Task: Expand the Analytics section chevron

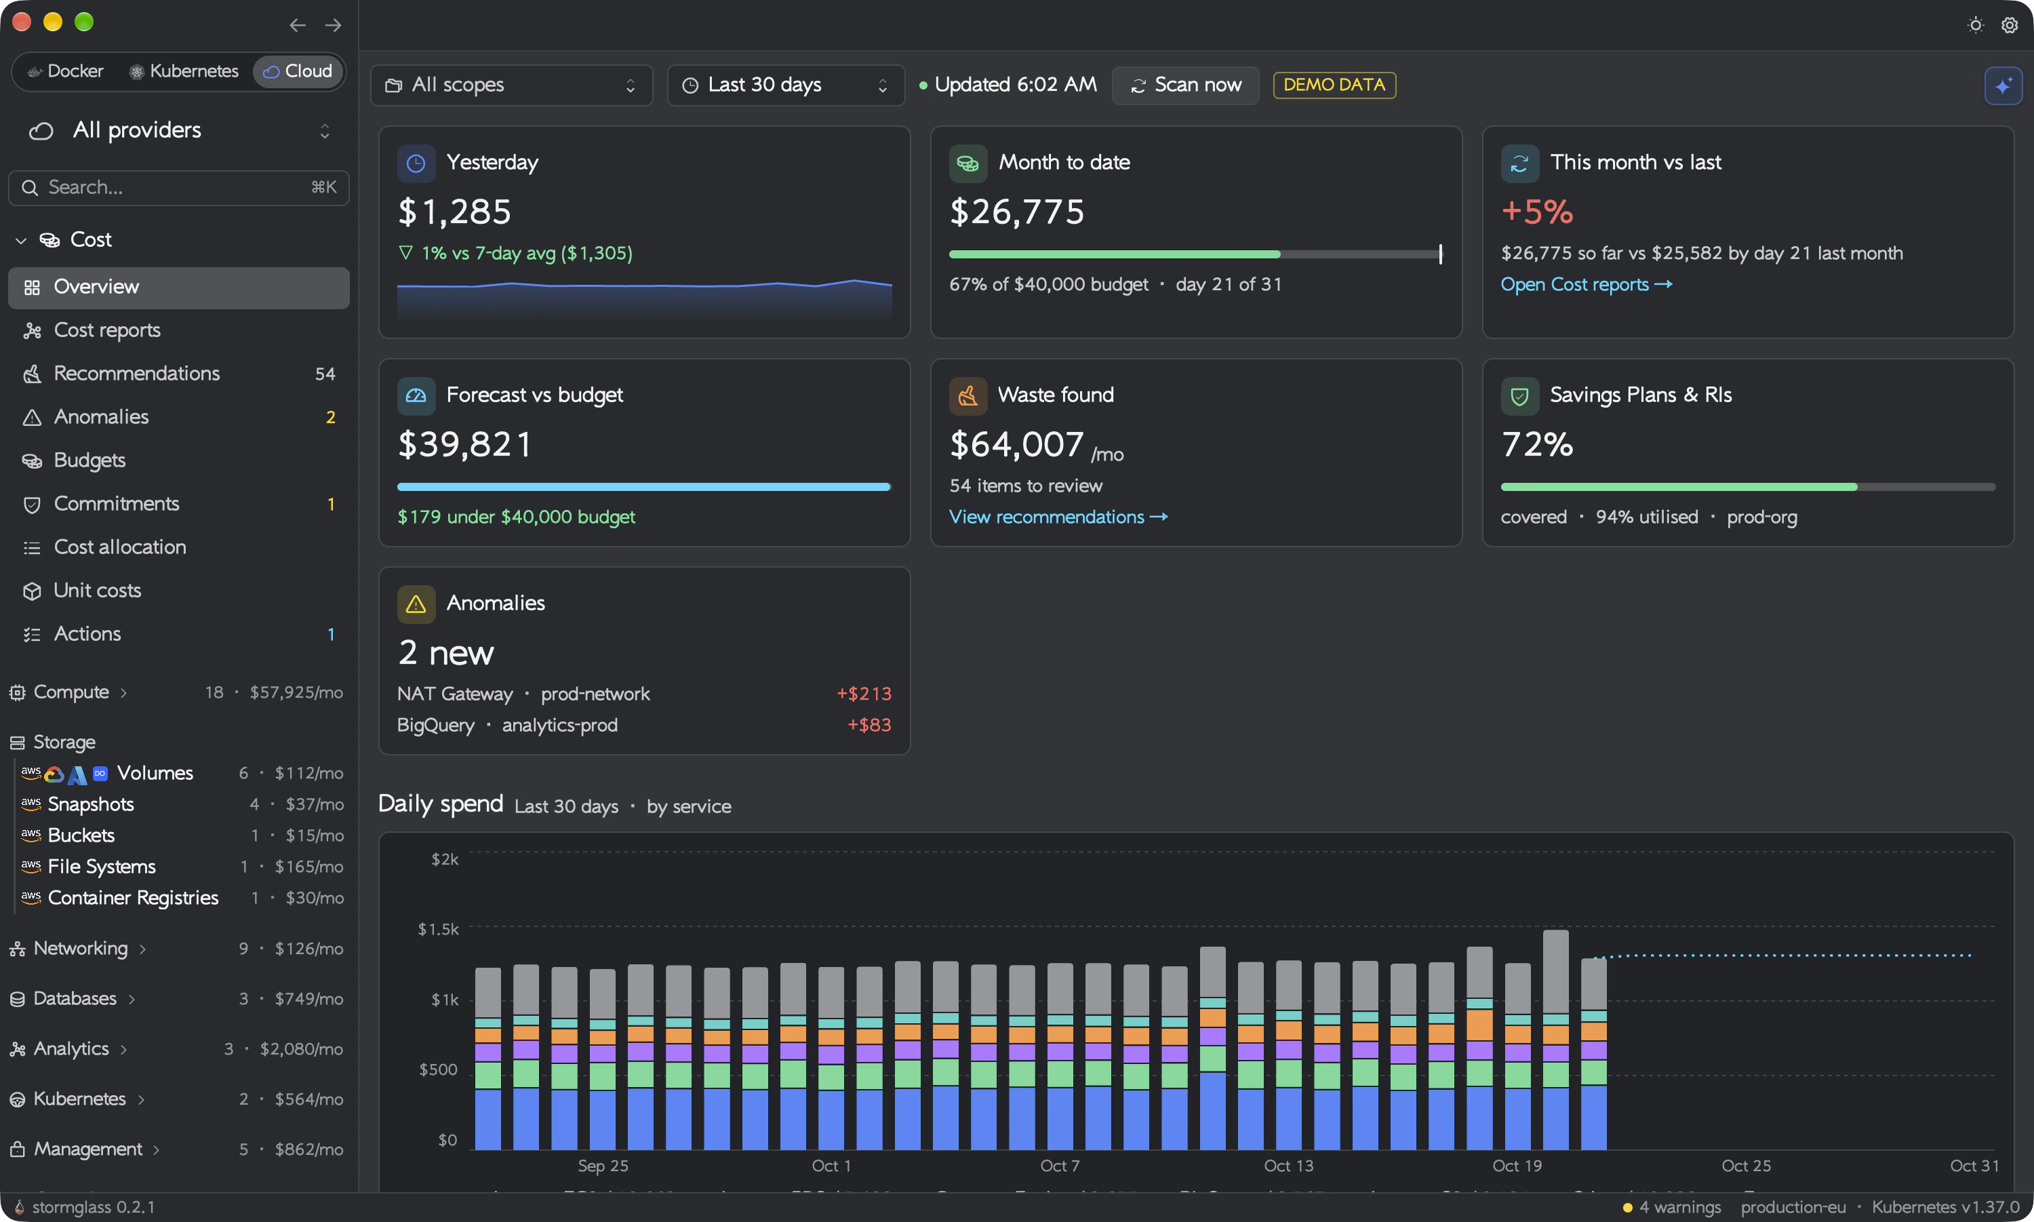Action: tap(123, 1050)
